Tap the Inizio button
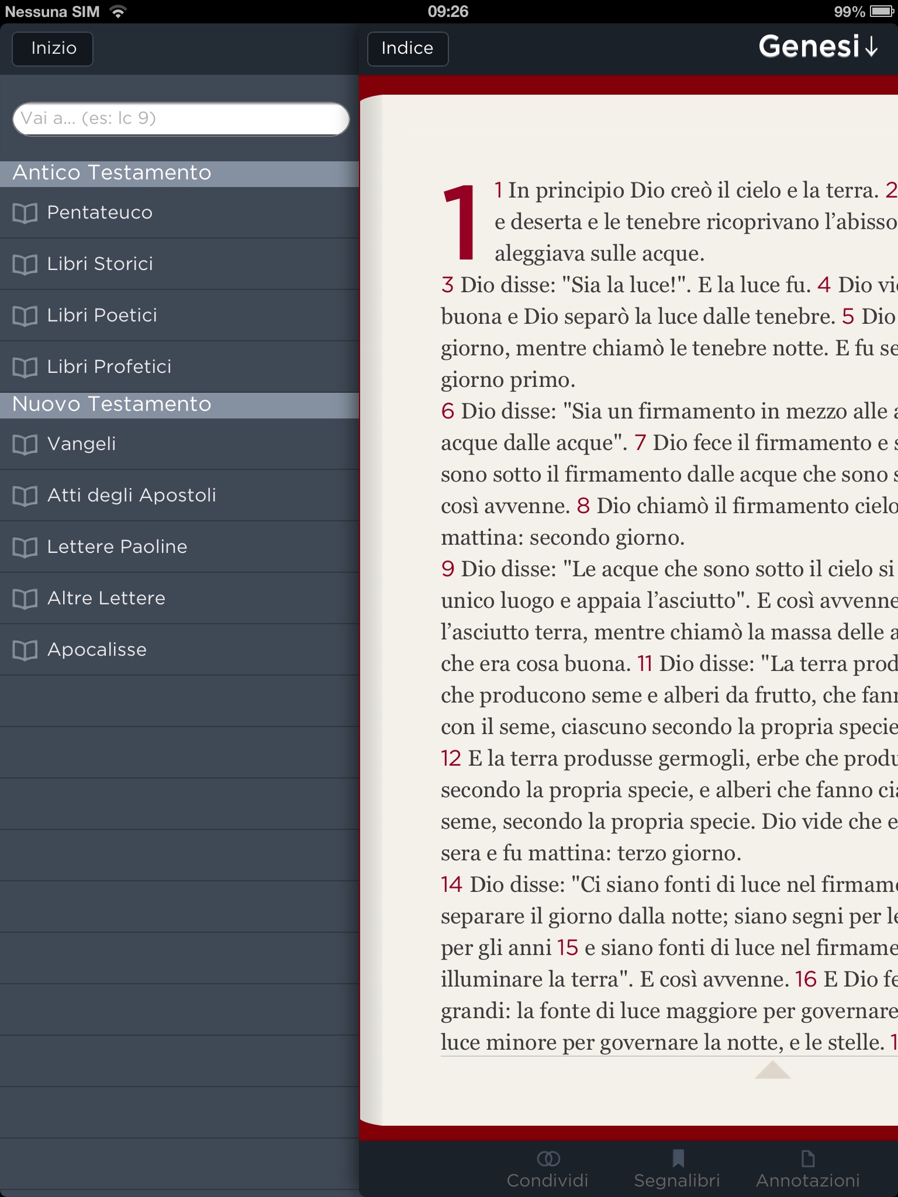Screen dimensions: 898x1197 point(53,49)
